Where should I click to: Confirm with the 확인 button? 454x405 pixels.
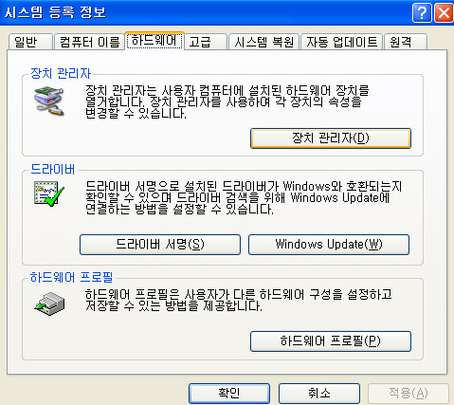coord(229,394)
